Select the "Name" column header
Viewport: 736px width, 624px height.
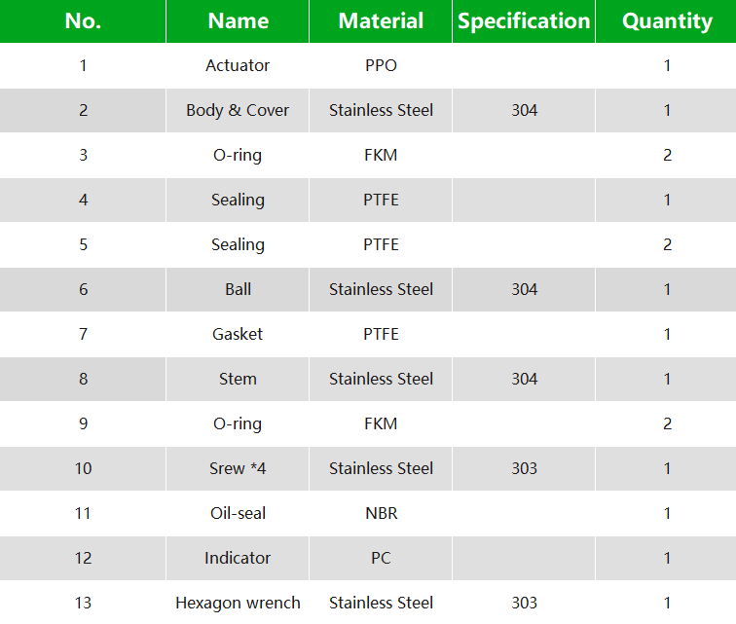[238, 21]
